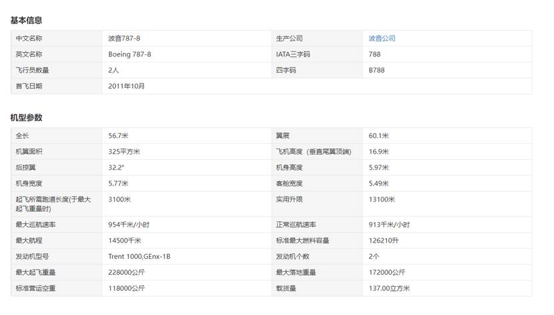
Task: Click the 波音787-8 value
Action: pyautogui.click(x=124, y=38)
